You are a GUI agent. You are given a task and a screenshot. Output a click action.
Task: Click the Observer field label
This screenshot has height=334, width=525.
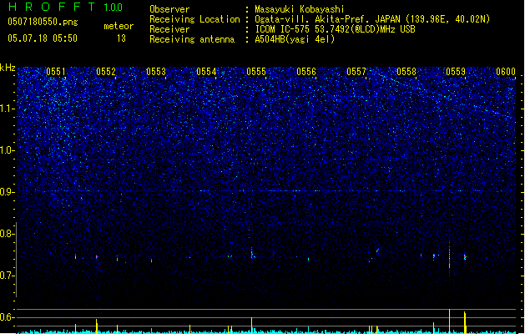(x=169, y=9)
